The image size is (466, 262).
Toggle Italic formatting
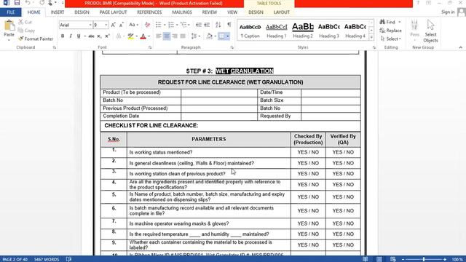coord(71,36)
